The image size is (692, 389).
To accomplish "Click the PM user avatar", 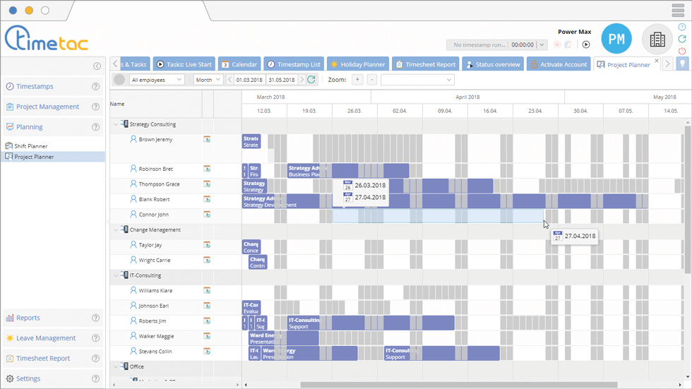I will [616, 40].
